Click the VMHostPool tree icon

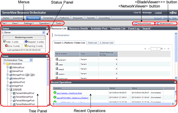pos(11,68)
